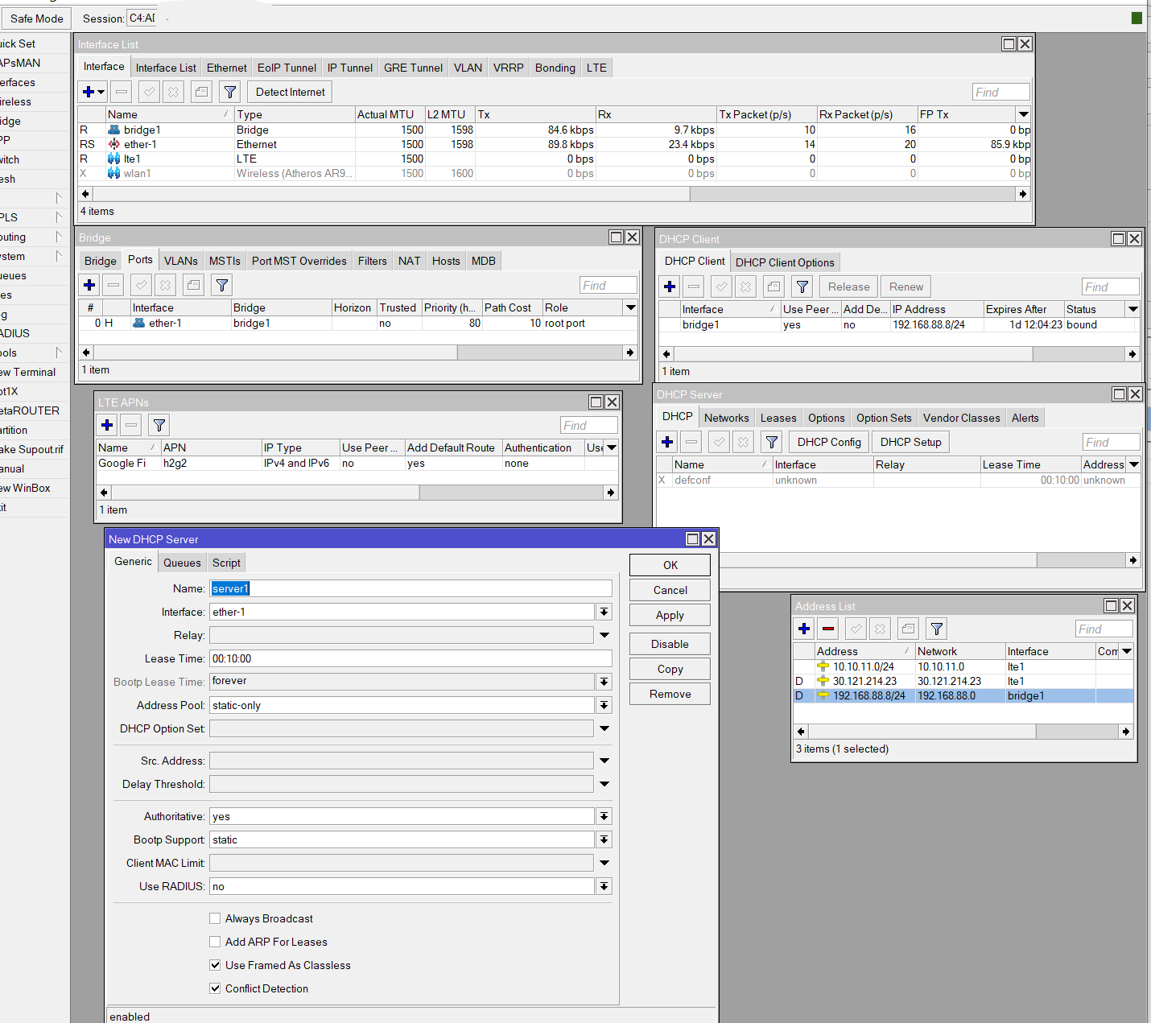This screenshot has width=1151, height=1023.
Task: Enable selected address in Address List
Action: [856, 629]
